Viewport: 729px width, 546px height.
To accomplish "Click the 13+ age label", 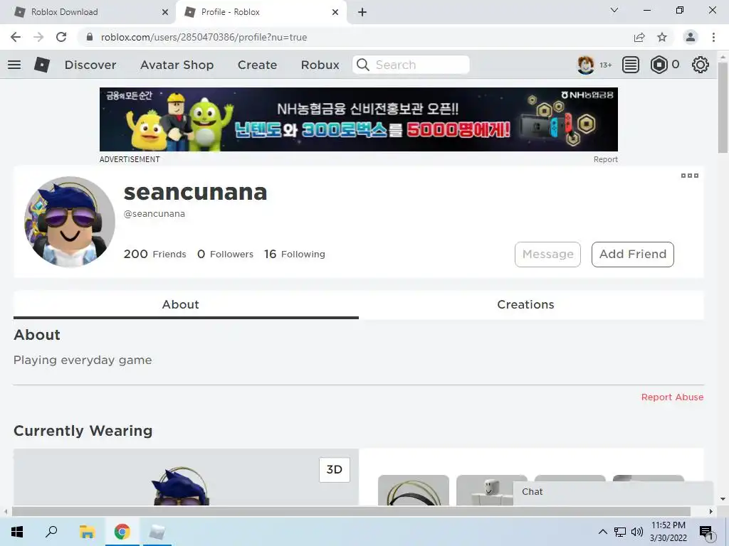I will pyautogui.click(x=605, y=65).
